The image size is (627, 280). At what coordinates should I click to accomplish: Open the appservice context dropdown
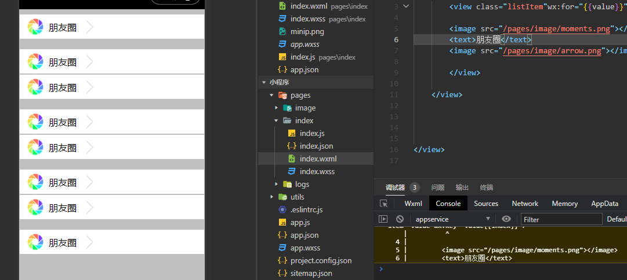click(x=452, y=219)
